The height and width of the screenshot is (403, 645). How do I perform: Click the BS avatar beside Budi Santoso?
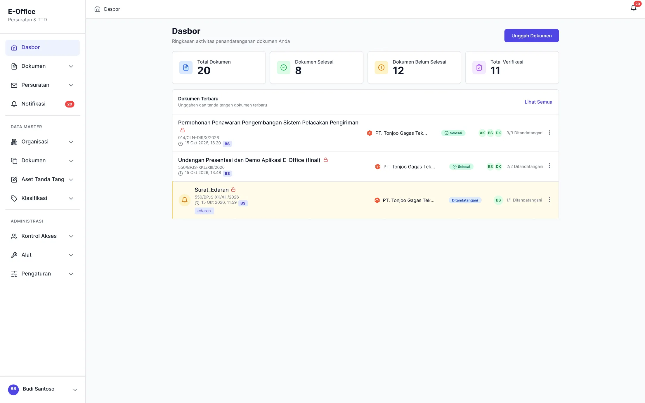13,389
